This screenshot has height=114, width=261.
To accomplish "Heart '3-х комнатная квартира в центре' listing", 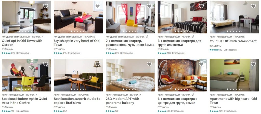I will pyautogui.click(x=201, y=64).
